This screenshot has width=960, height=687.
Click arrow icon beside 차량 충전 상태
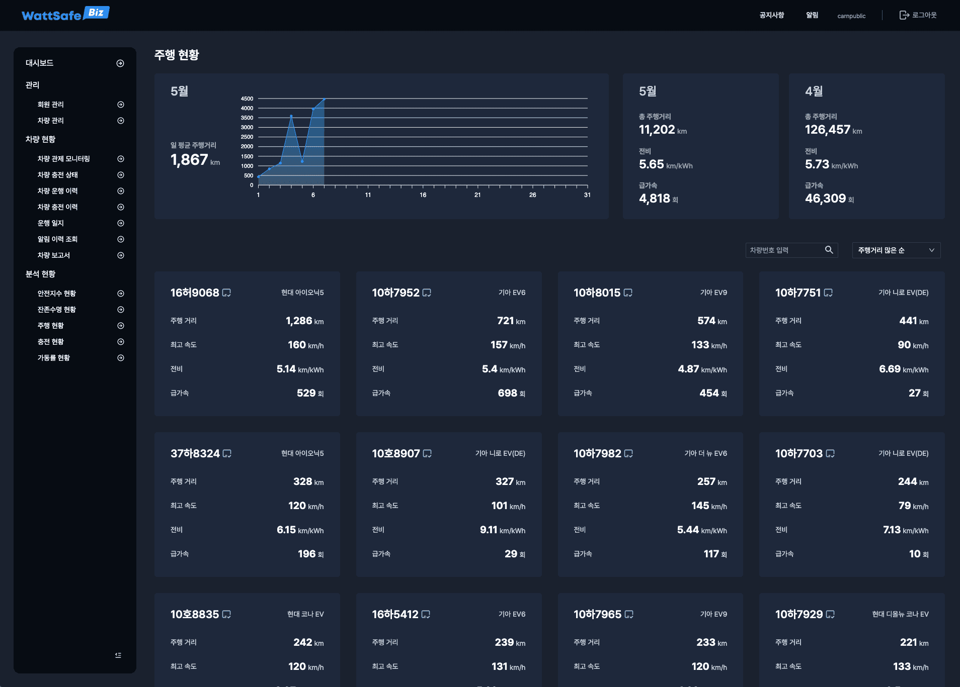[121, 175]
